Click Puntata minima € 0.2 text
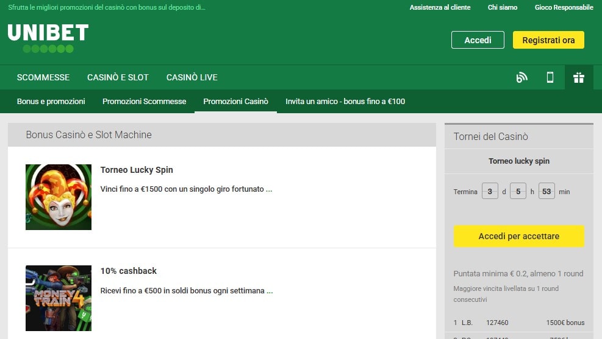This screenshot has width=602, height=339. click(518, 273)
